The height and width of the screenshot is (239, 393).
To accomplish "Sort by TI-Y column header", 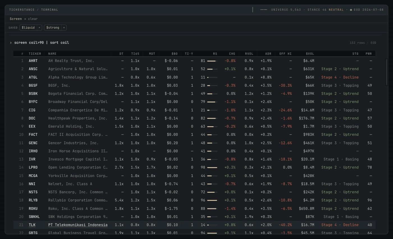I will 189,54.
